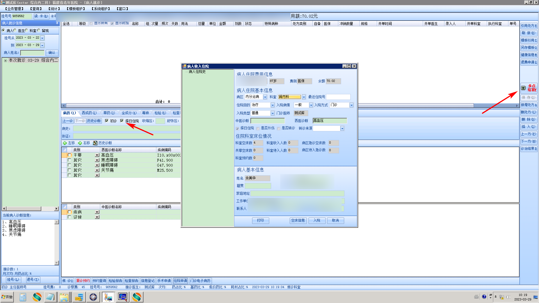Switch to the 西成药(2) tab
This screenshot has height=303, width=539.
[89, 113]
